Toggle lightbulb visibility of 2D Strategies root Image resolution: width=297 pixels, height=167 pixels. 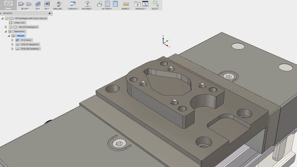coord(7,18)
